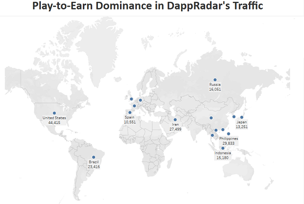
Task: Click the Iran data point dot
Action: click(x=175, y=120)
